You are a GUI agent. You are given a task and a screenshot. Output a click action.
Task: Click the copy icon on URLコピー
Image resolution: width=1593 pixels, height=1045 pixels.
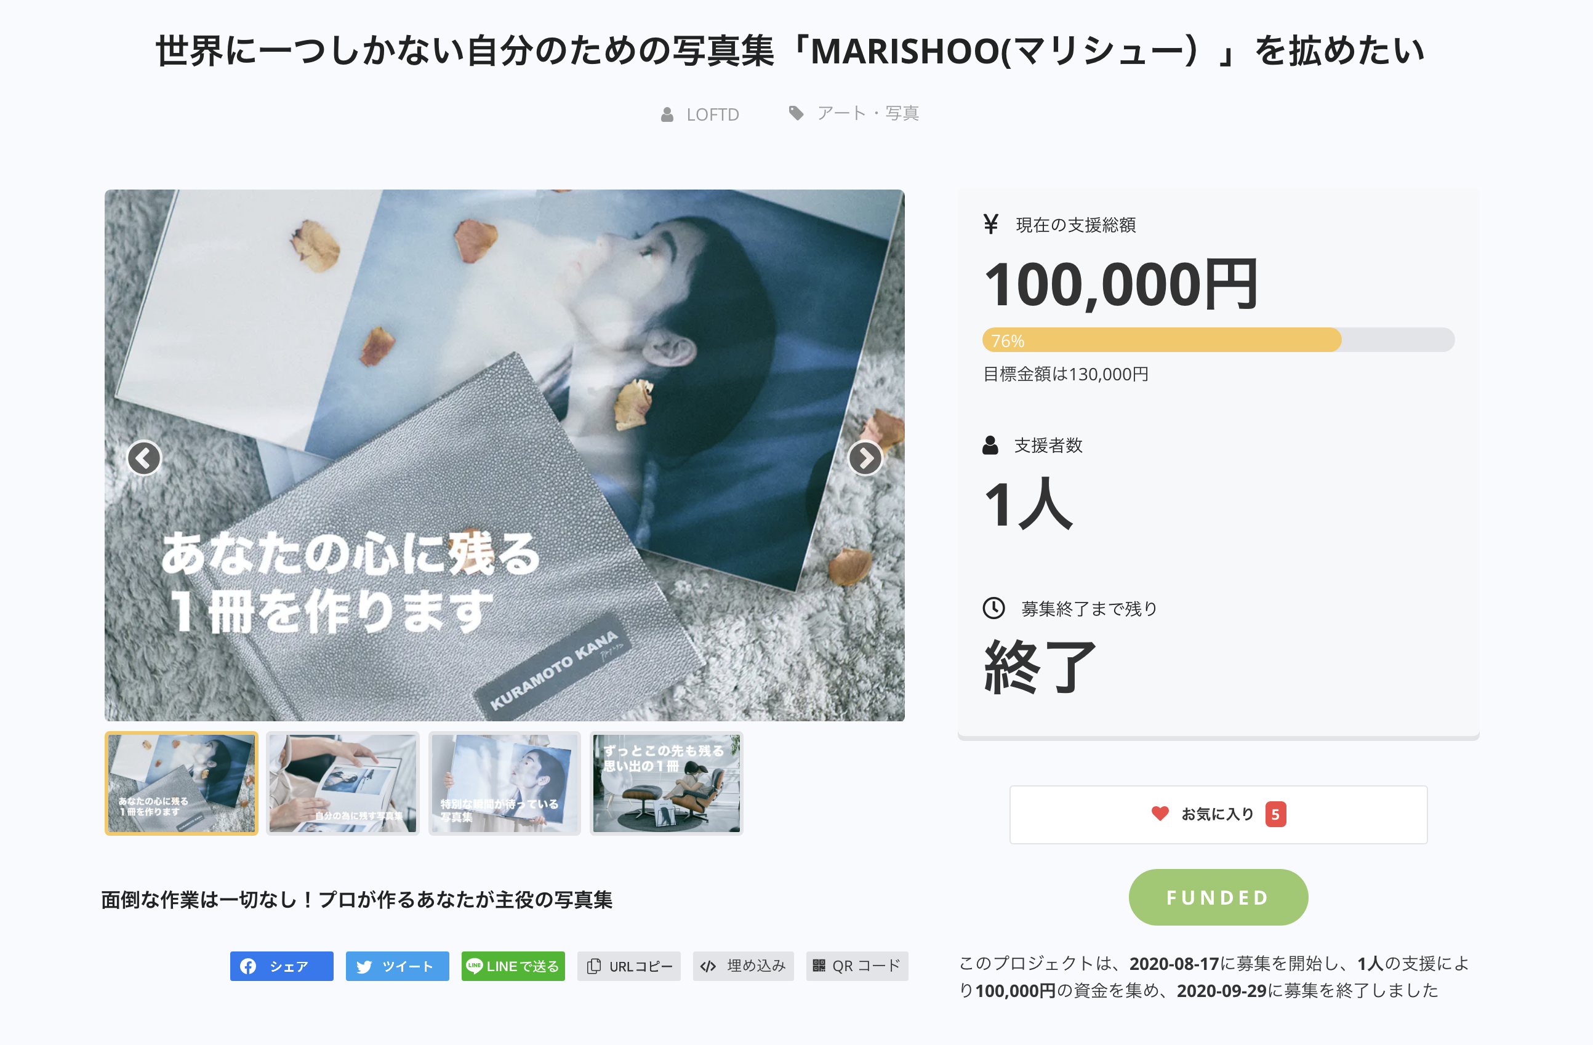(594, 966)
